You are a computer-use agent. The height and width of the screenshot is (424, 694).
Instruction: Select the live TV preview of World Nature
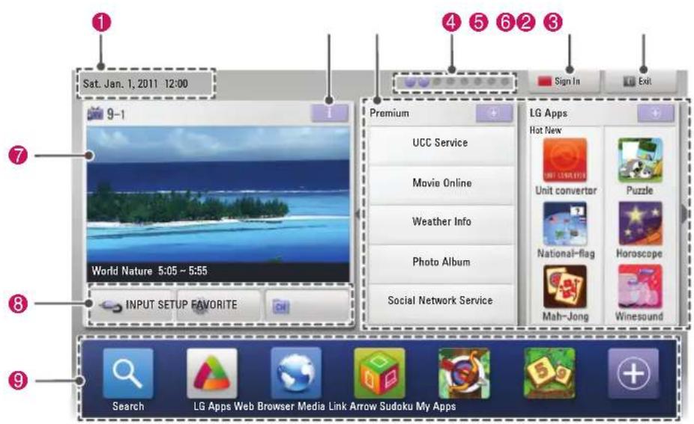coord(218,204)
